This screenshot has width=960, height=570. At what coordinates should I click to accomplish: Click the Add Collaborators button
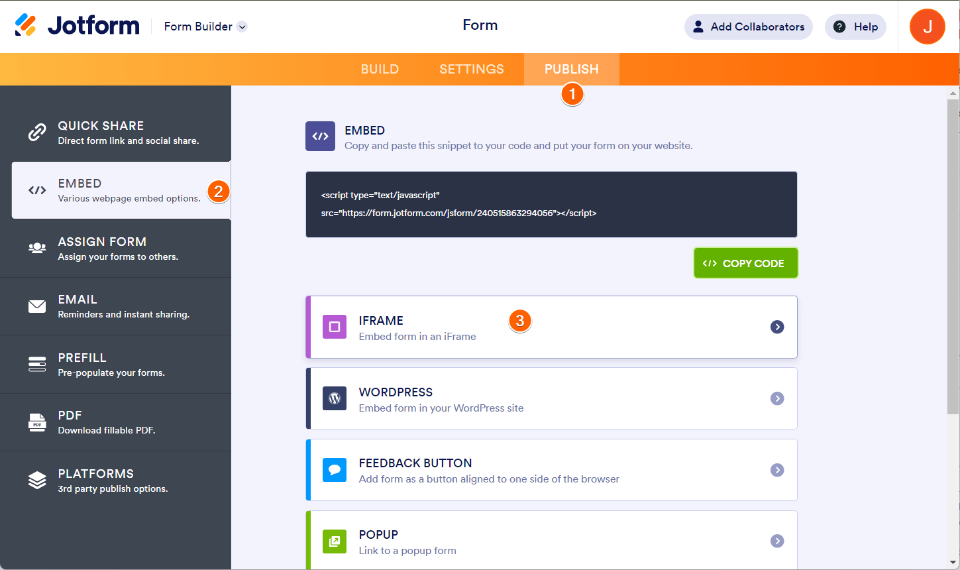[x=749, y=27]
